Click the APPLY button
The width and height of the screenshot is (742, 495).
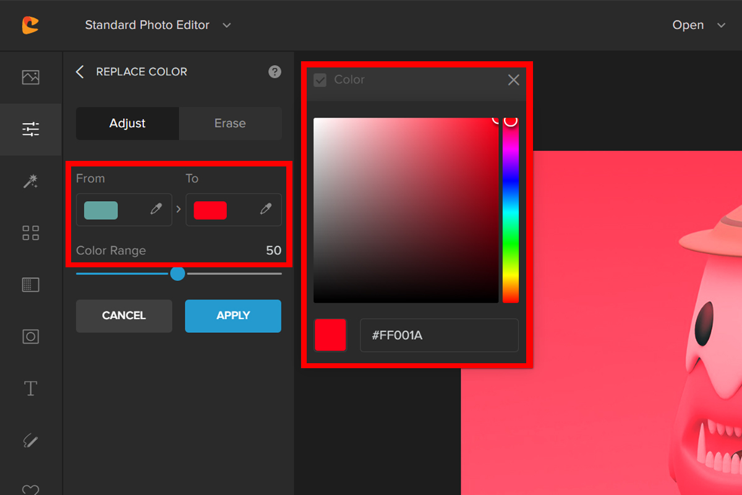[x=233, y=316]
